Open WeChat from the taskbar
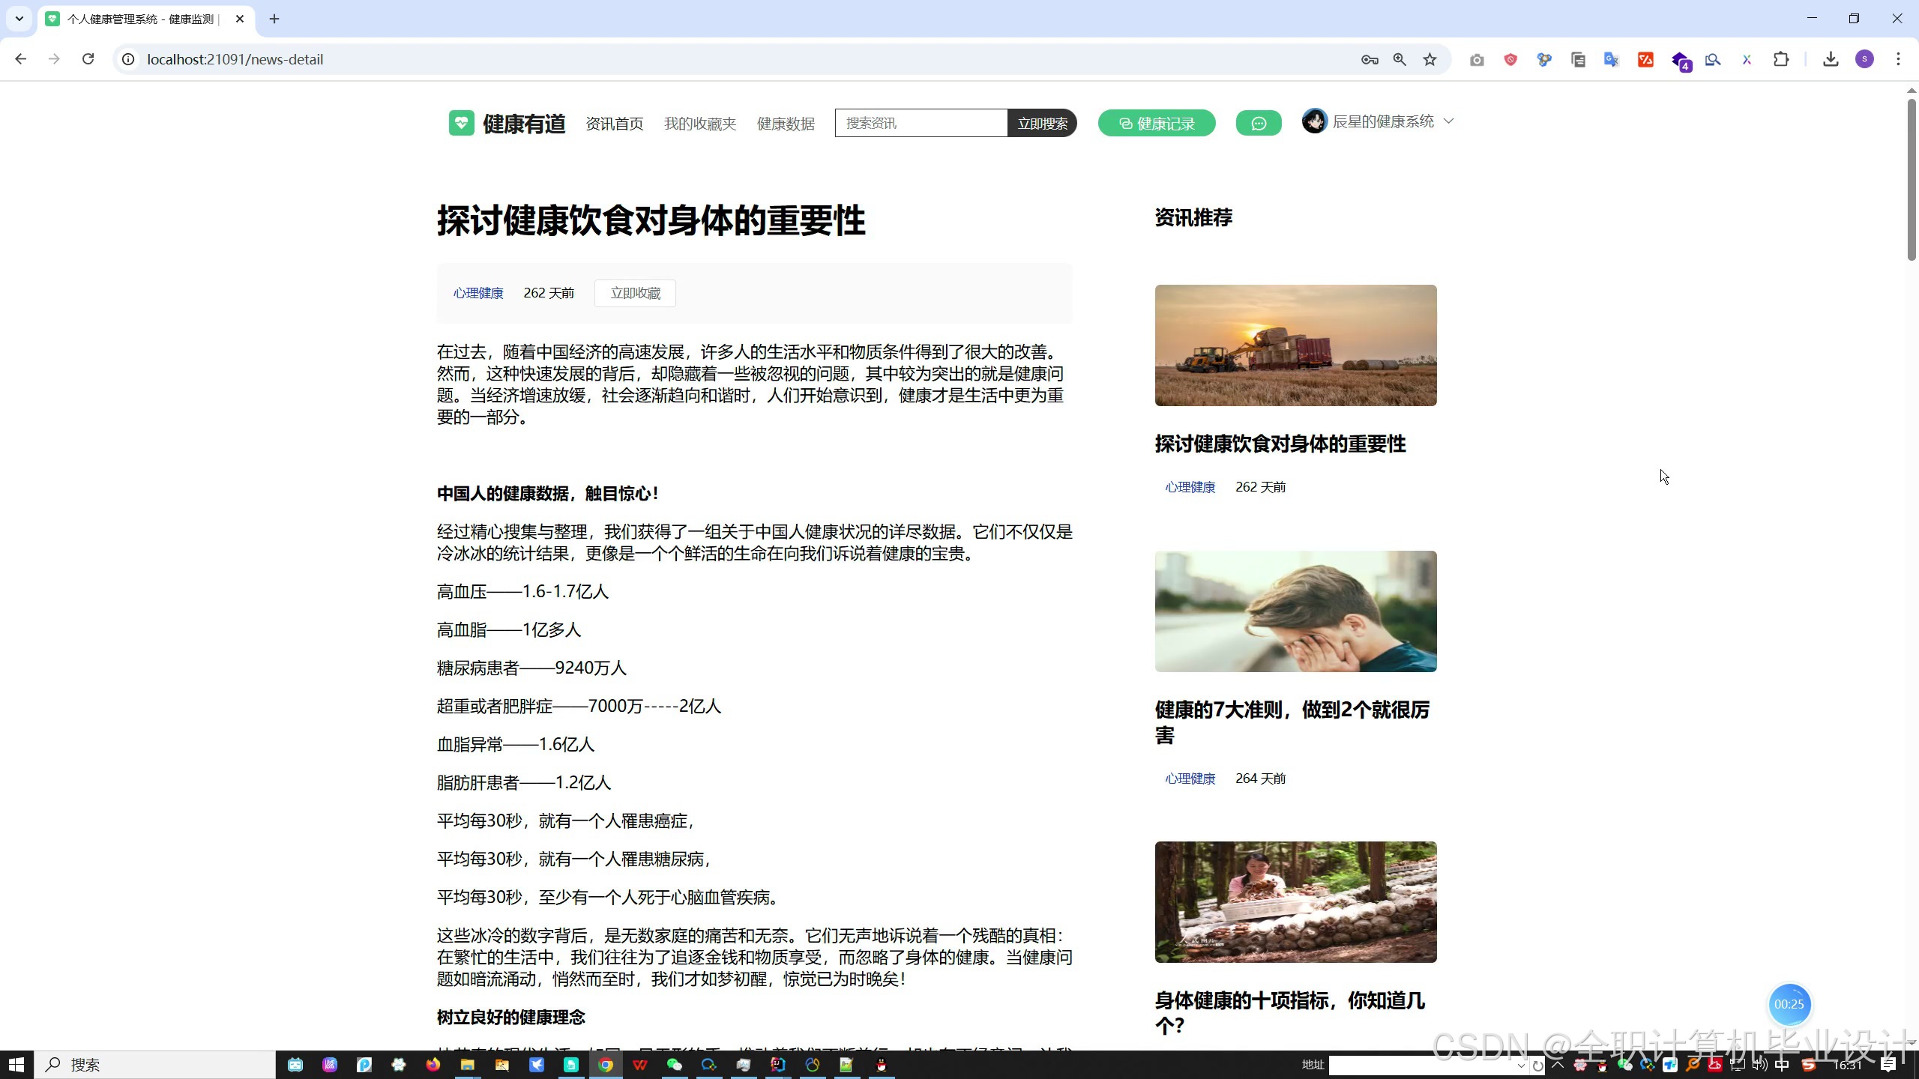The height and width of the screenshot is (1079, 1919). point(675,1065)
